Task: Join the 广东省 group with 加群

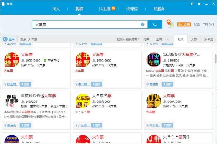Action: click(x=96, y=125)
